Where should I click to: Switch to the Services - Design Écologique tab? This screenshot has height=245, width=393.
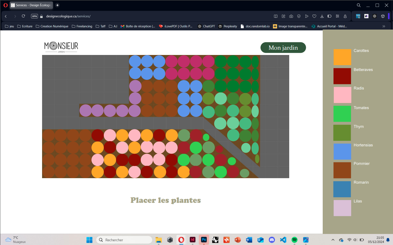click(31, 5)
